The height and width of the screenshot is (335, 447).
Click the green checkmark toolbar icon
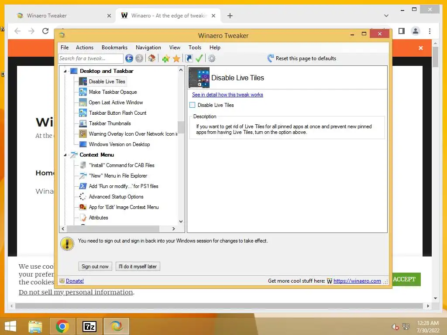click(x=199, y=58)
